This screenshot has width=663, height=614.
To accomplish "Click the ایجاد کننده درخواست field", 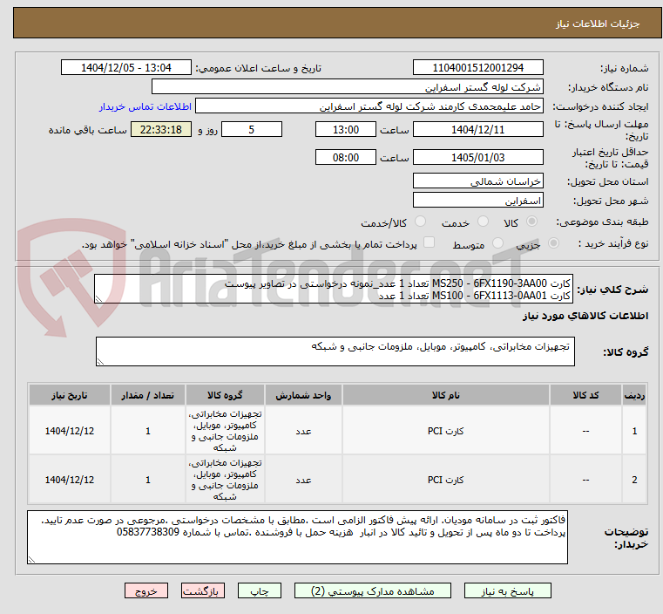I will coord(369,106).
